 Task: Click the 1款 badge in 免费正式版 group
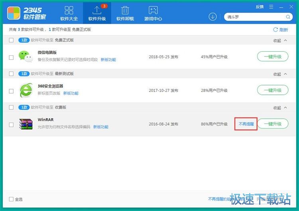tap(24, 40)
